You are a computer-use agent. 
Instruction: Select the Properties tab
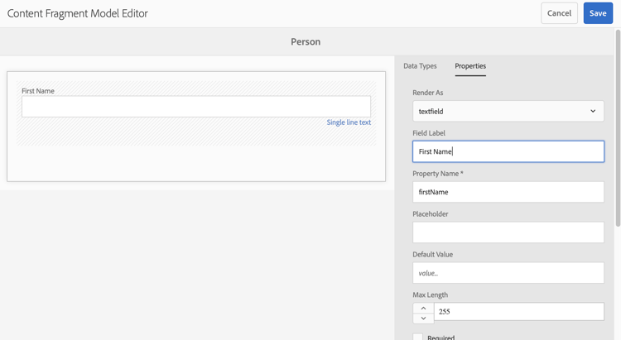click(470, 66)
